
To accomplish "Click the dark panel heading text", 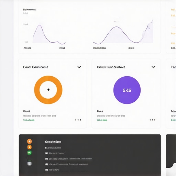I will pos(53,142).
